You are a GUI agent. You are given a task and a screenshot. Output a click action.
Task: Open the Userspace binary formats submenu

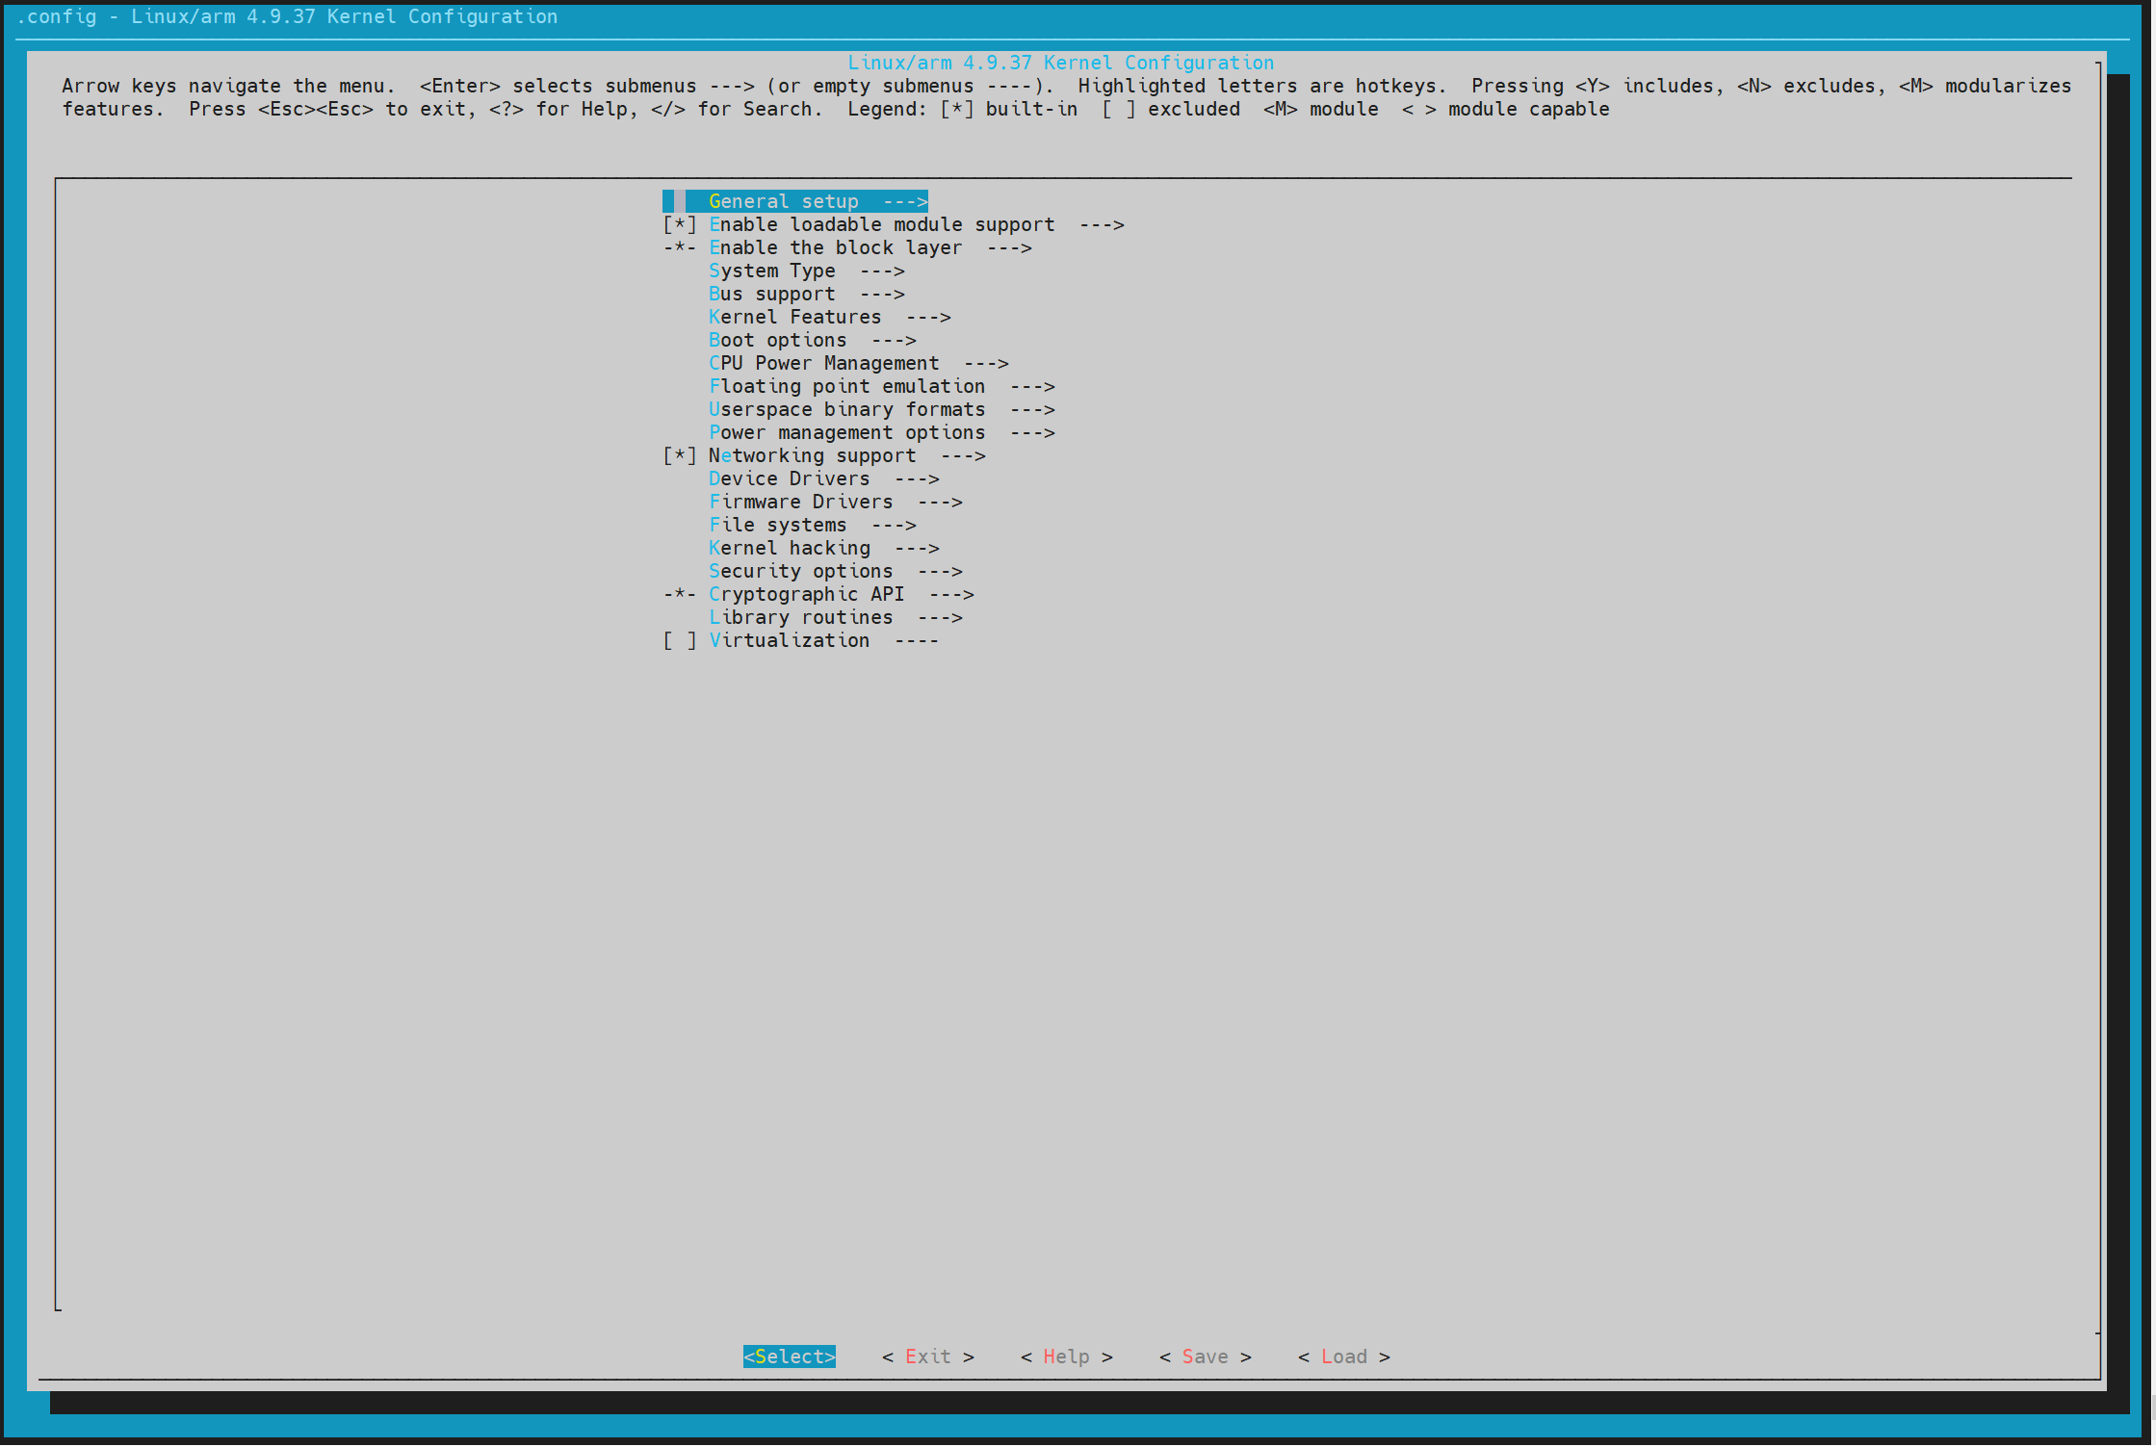coord(845,409)
